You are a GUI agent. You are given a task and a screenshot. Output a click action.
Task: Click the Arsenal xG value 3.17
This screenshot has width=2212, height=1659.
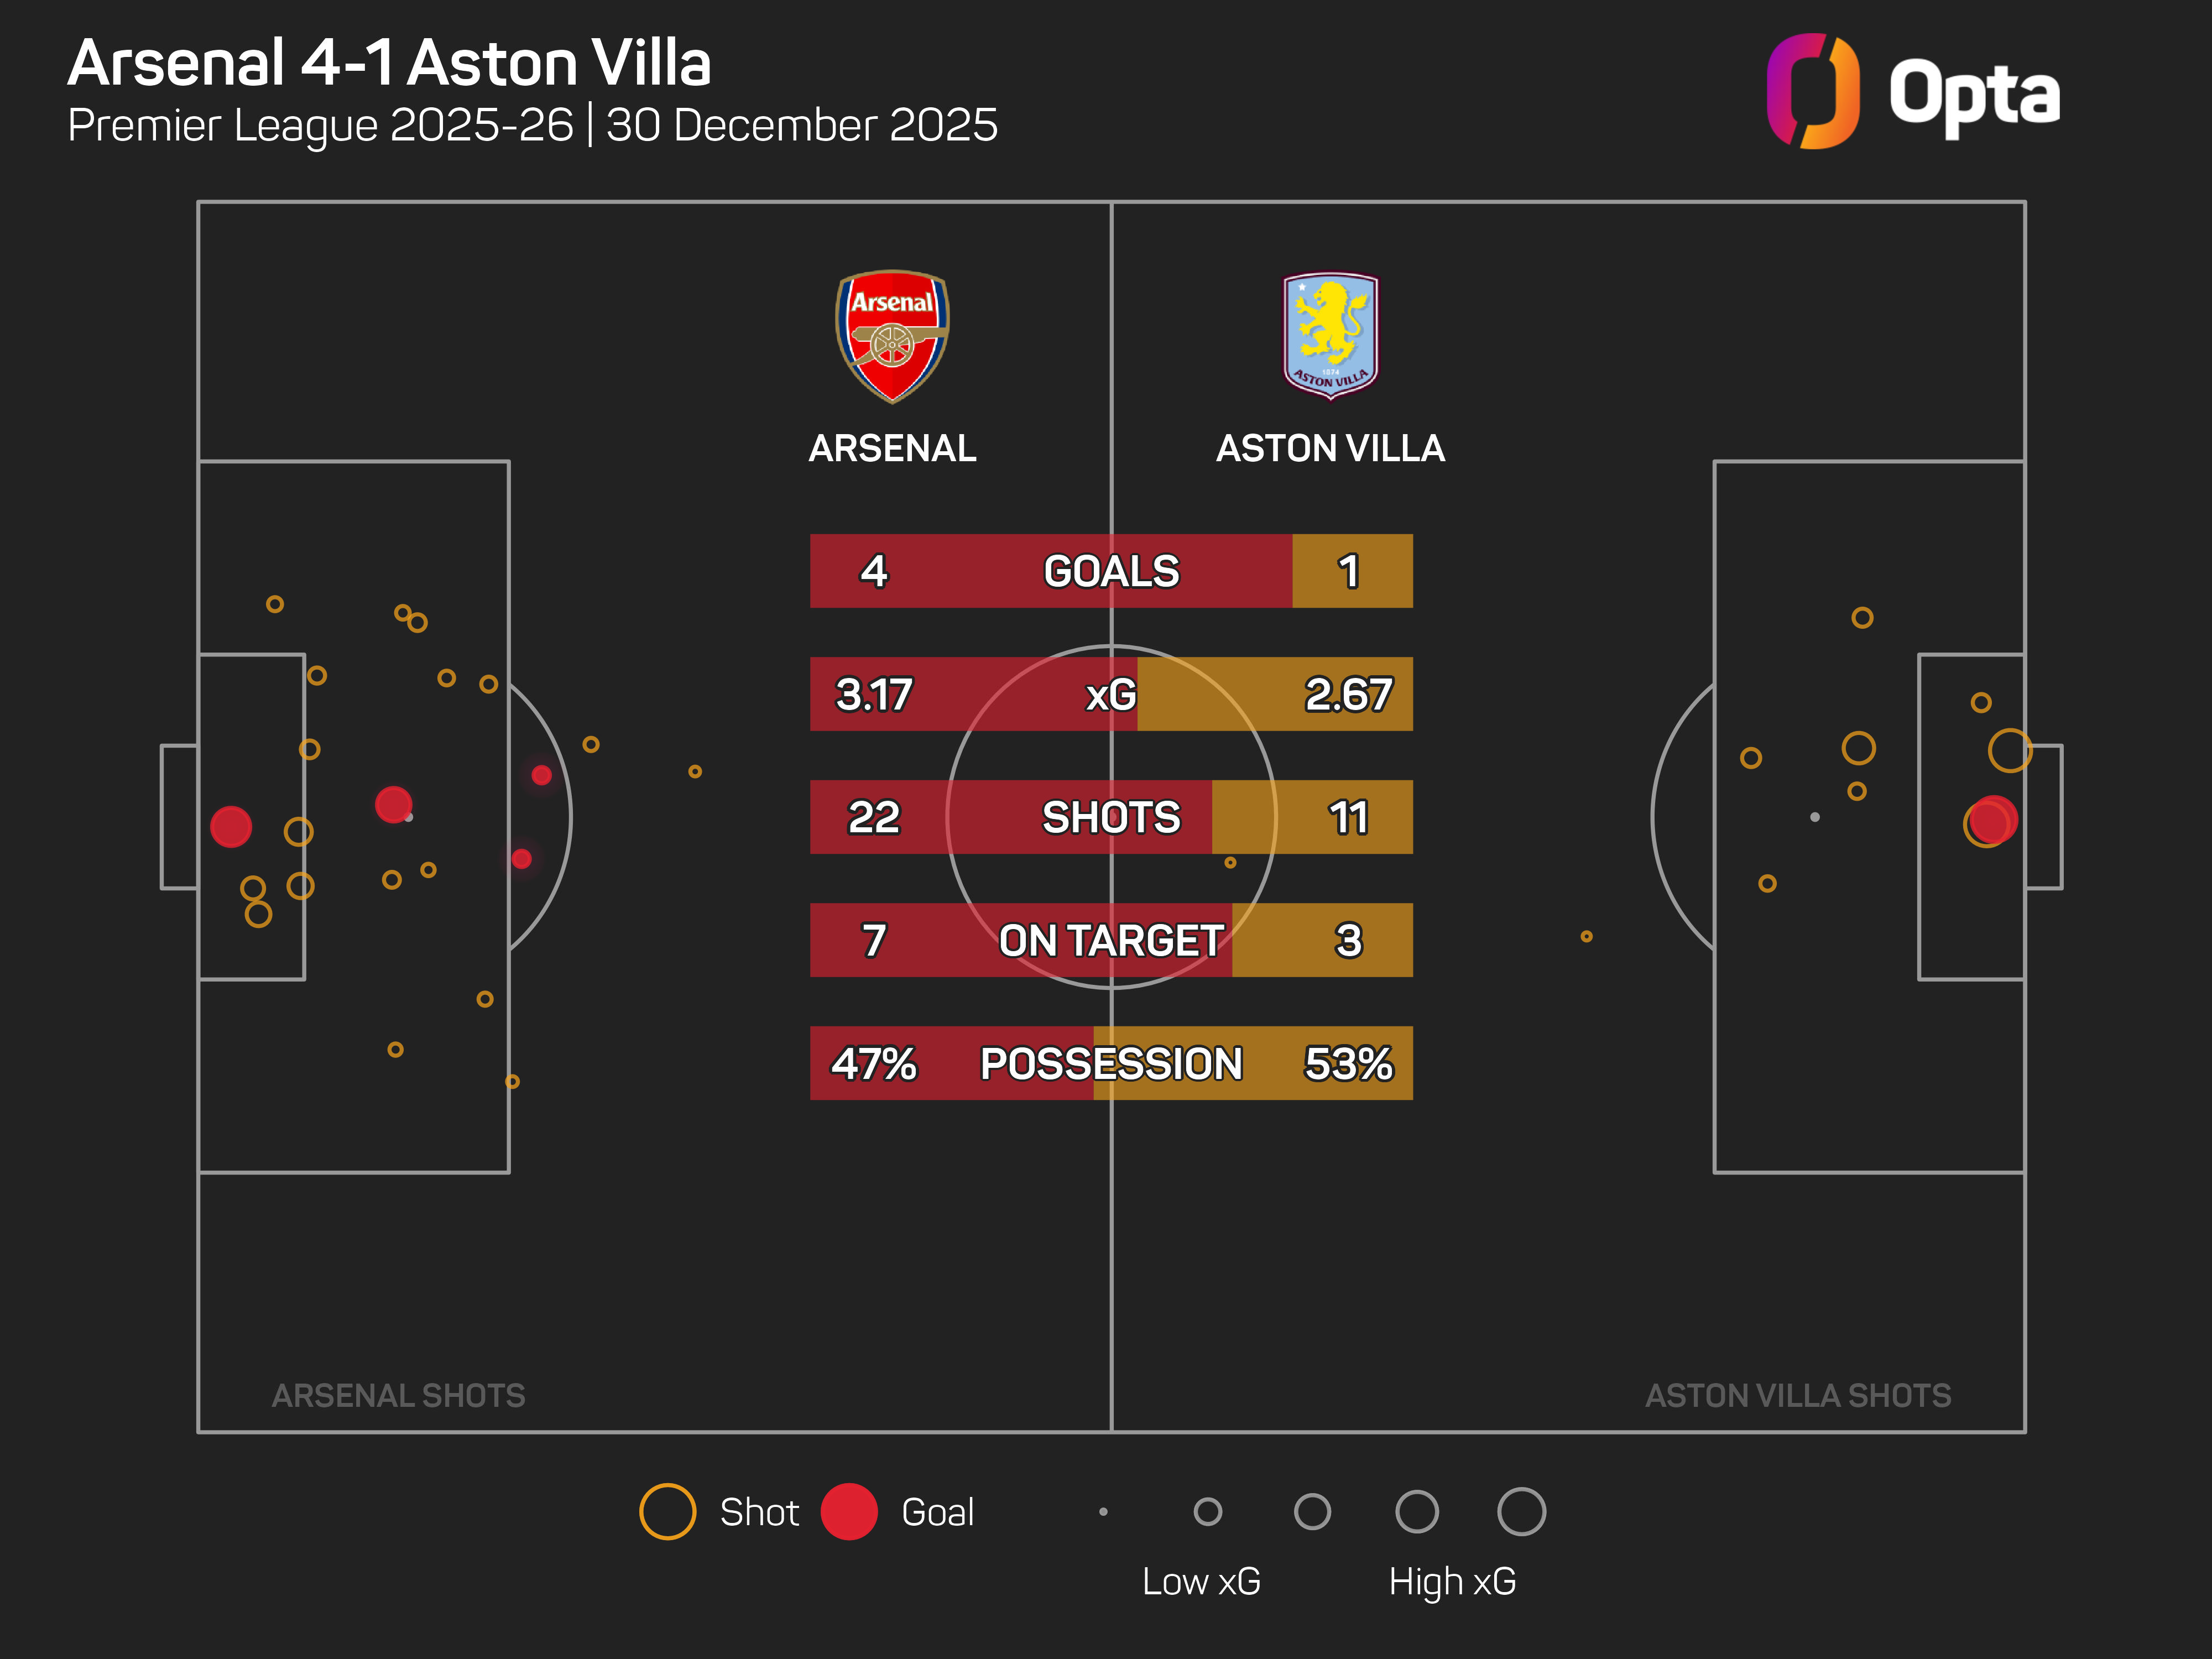(874, 694)
